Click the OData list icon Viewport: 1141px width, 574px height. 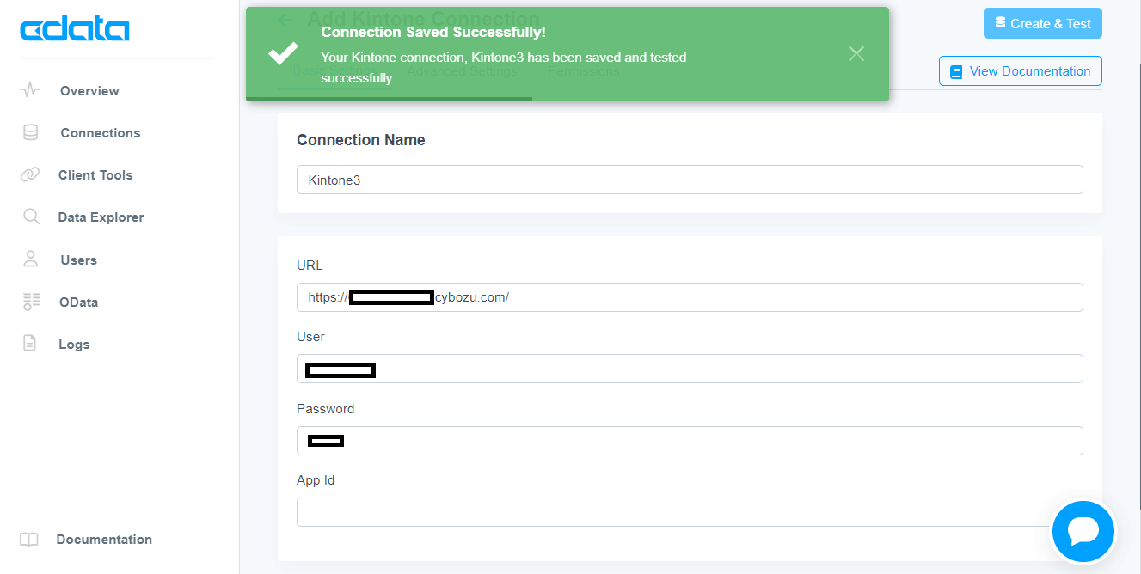click(31, 302)
